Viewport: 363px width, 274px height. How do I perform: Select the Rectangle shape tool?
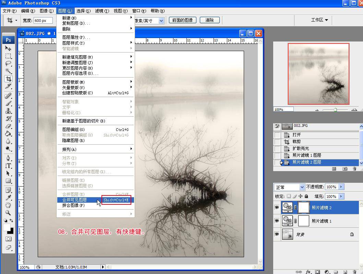(8, 181)
